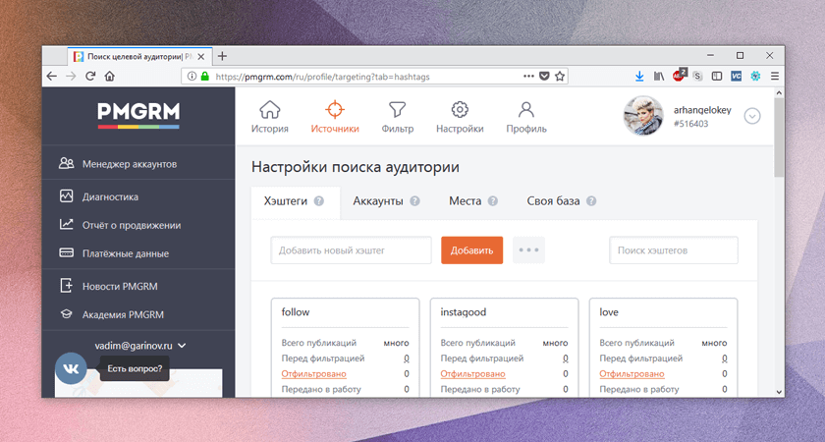Click the PMGRM logo
This screenshot has width=825, height=442.
click(138, 114)
